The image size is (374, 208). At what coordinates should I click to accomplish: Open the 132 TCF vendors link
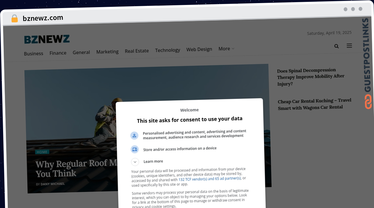pyautogui.click(x=210, y=179)
